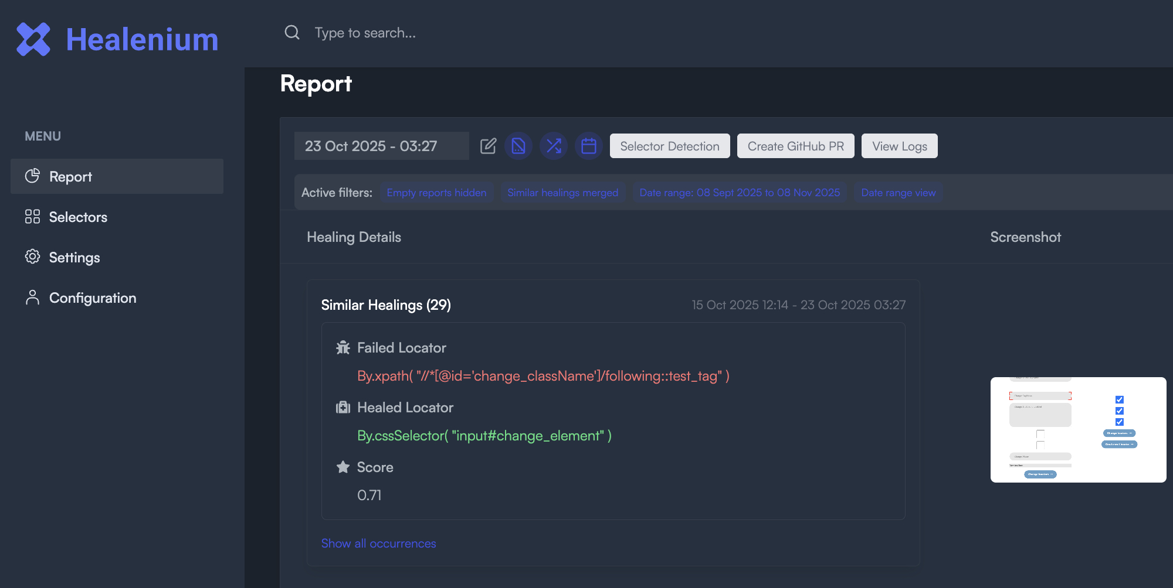The width and height of the screenshot is (1173, 588).
Task: Click the Score star icon
Action: pyautogui.click(x=343, y=467)
